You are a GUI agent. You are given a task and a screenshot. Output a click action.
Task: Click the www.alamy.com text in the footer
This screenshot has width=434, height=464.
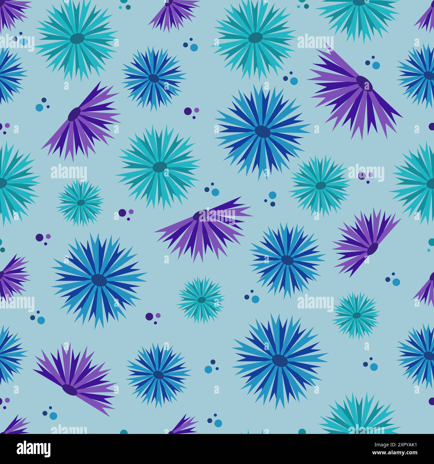[395, 453]
